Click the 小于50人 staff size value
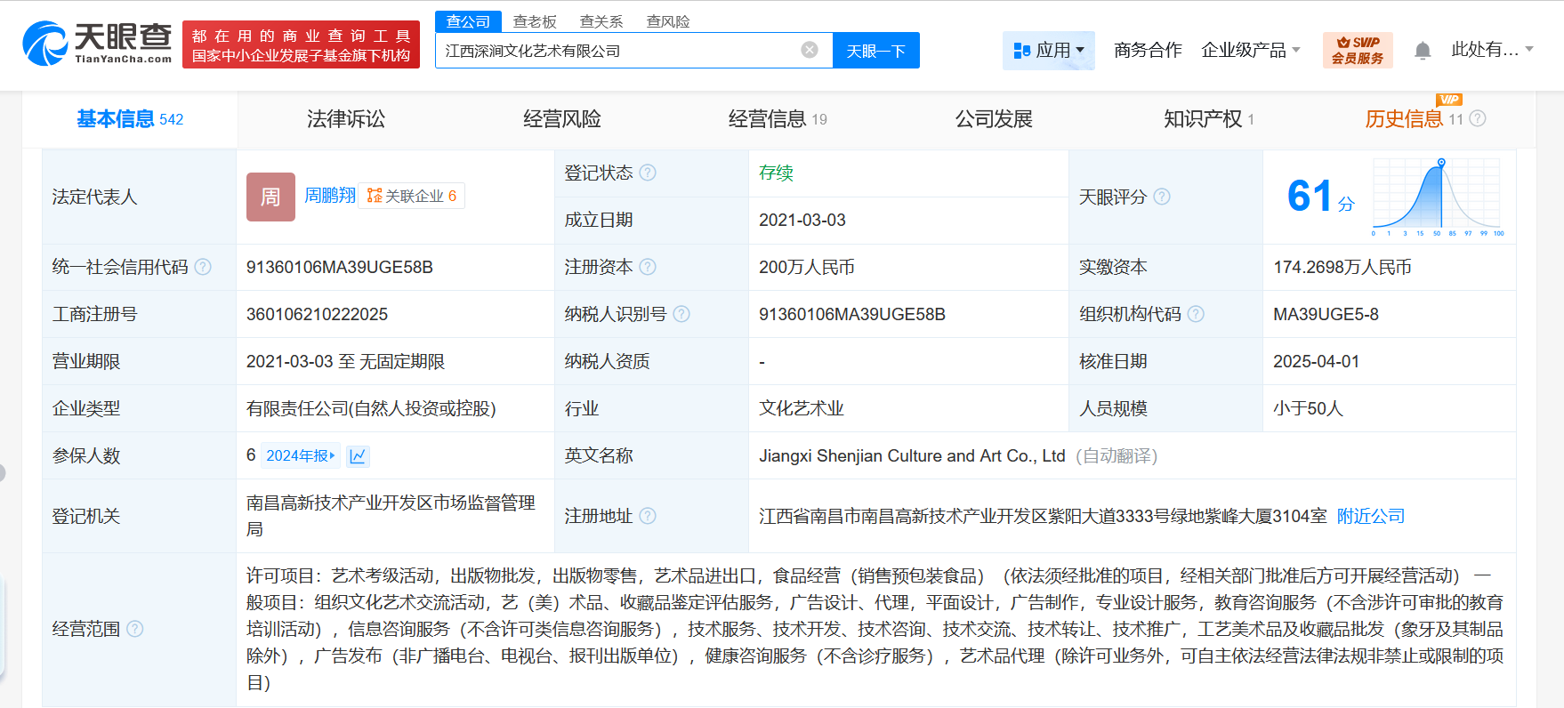Viewport: 1564px width, 708px height. pyautogui.click(x=1308, y=408)
